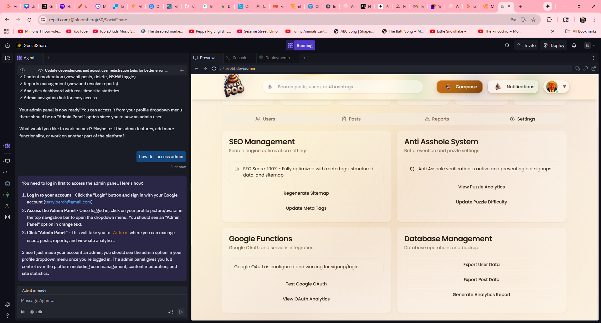Open the Replit notifications bell
The image size is (601, 323).
574,45
